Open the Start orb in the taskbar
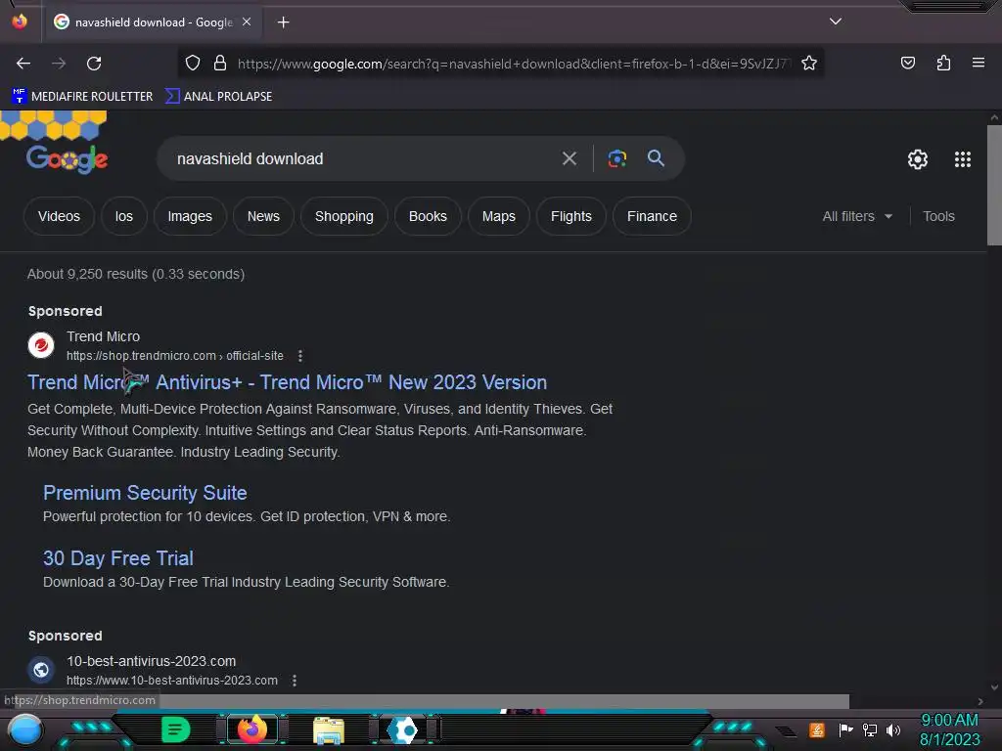This screenshot has width=1002, height=751. pos(25,729)
